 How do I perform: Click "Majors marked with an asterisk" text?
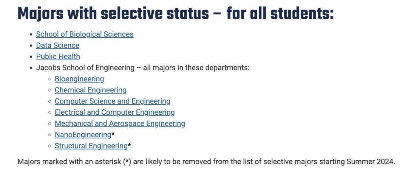pos(70,162)
